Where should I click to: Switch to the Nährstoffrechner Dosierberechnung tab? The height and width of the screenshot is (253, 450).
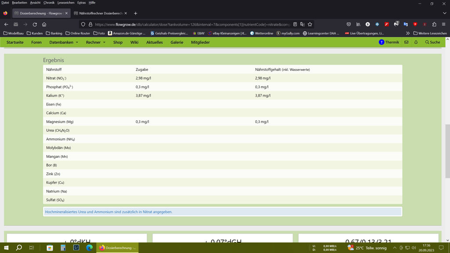coord(100,13)
